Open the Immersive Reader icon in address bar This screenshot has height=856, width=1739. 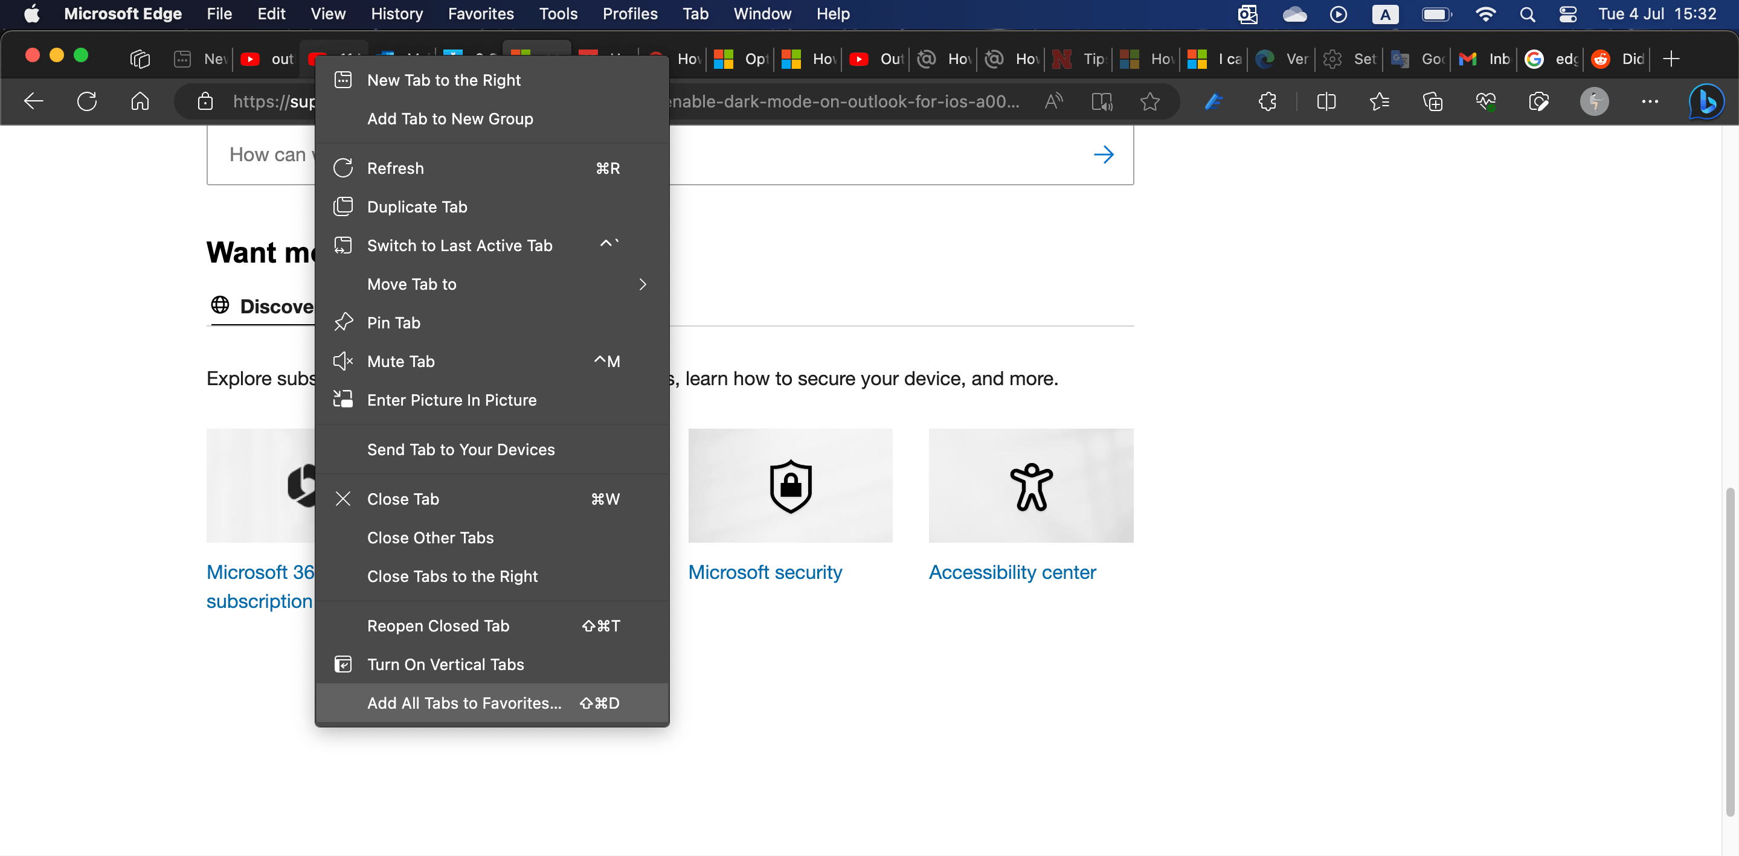[x=1102, y=102]
